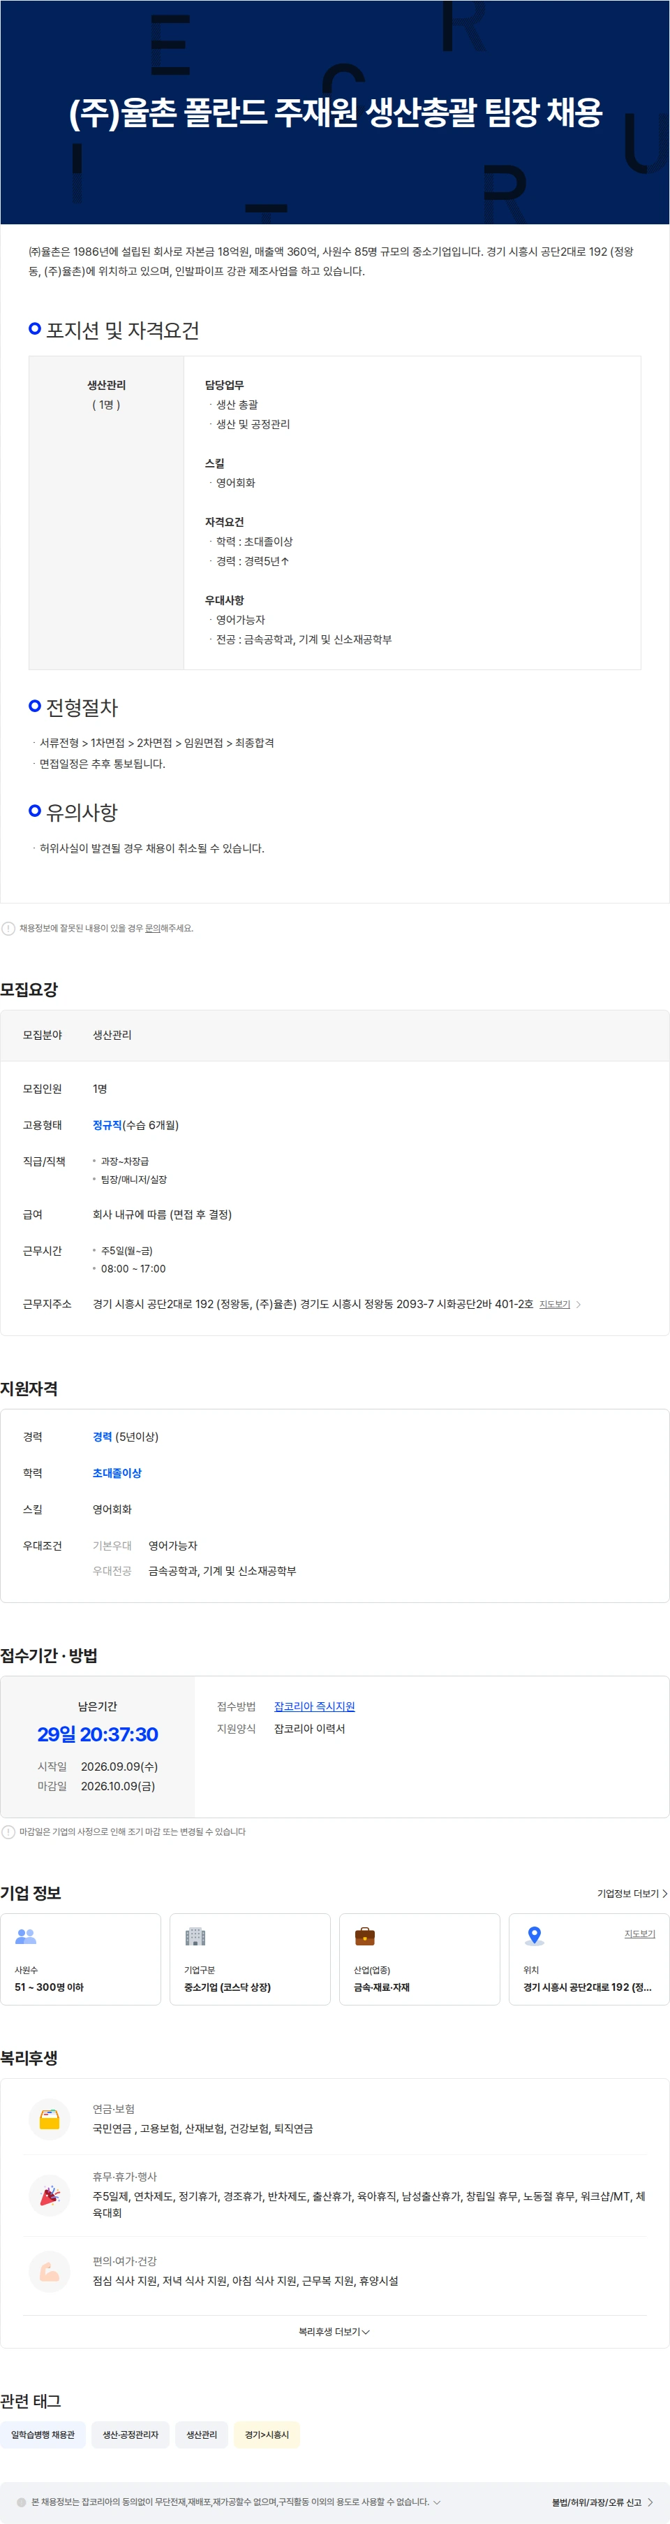Click the 금속·재료·자재 industry card

pos(419,1959)
